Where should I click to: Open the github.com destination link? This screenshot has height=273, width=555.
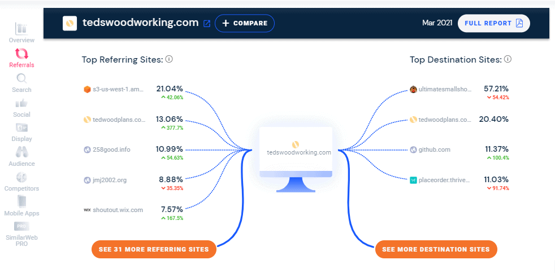coord(434,149)
